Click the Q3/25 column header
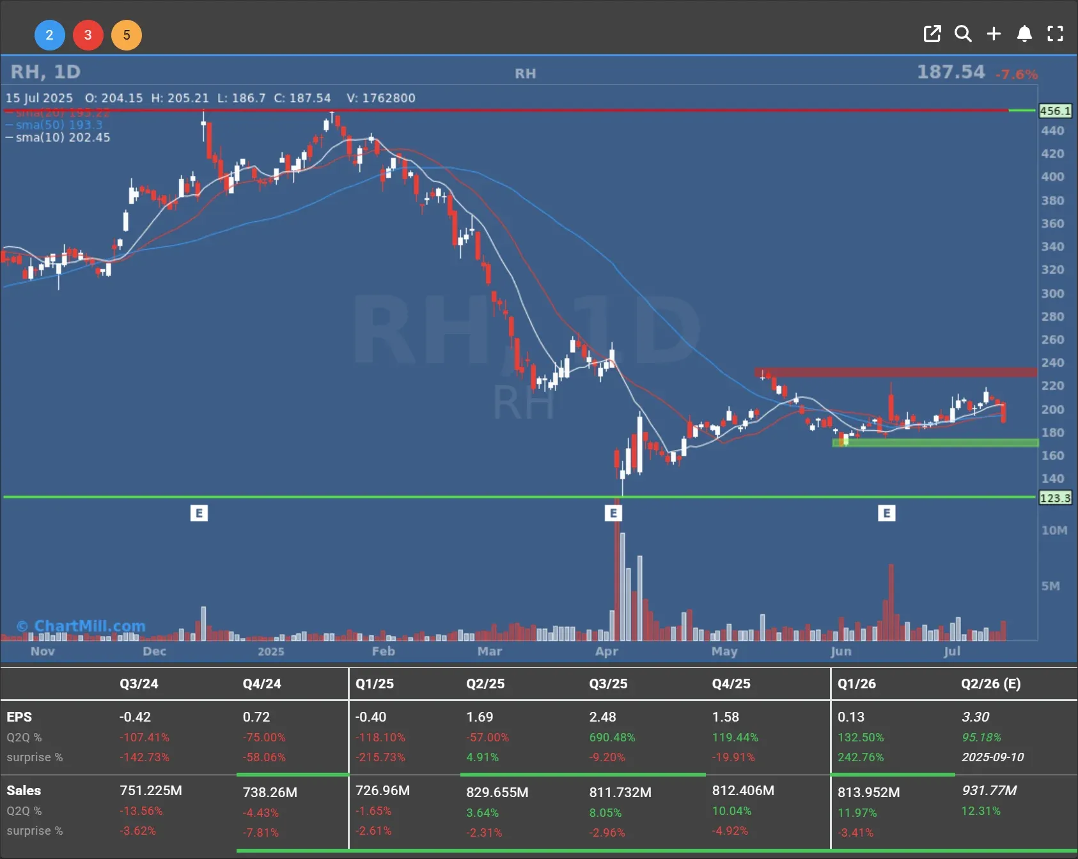This screenshot has width=1078, height=859. (x=608, y=684)
